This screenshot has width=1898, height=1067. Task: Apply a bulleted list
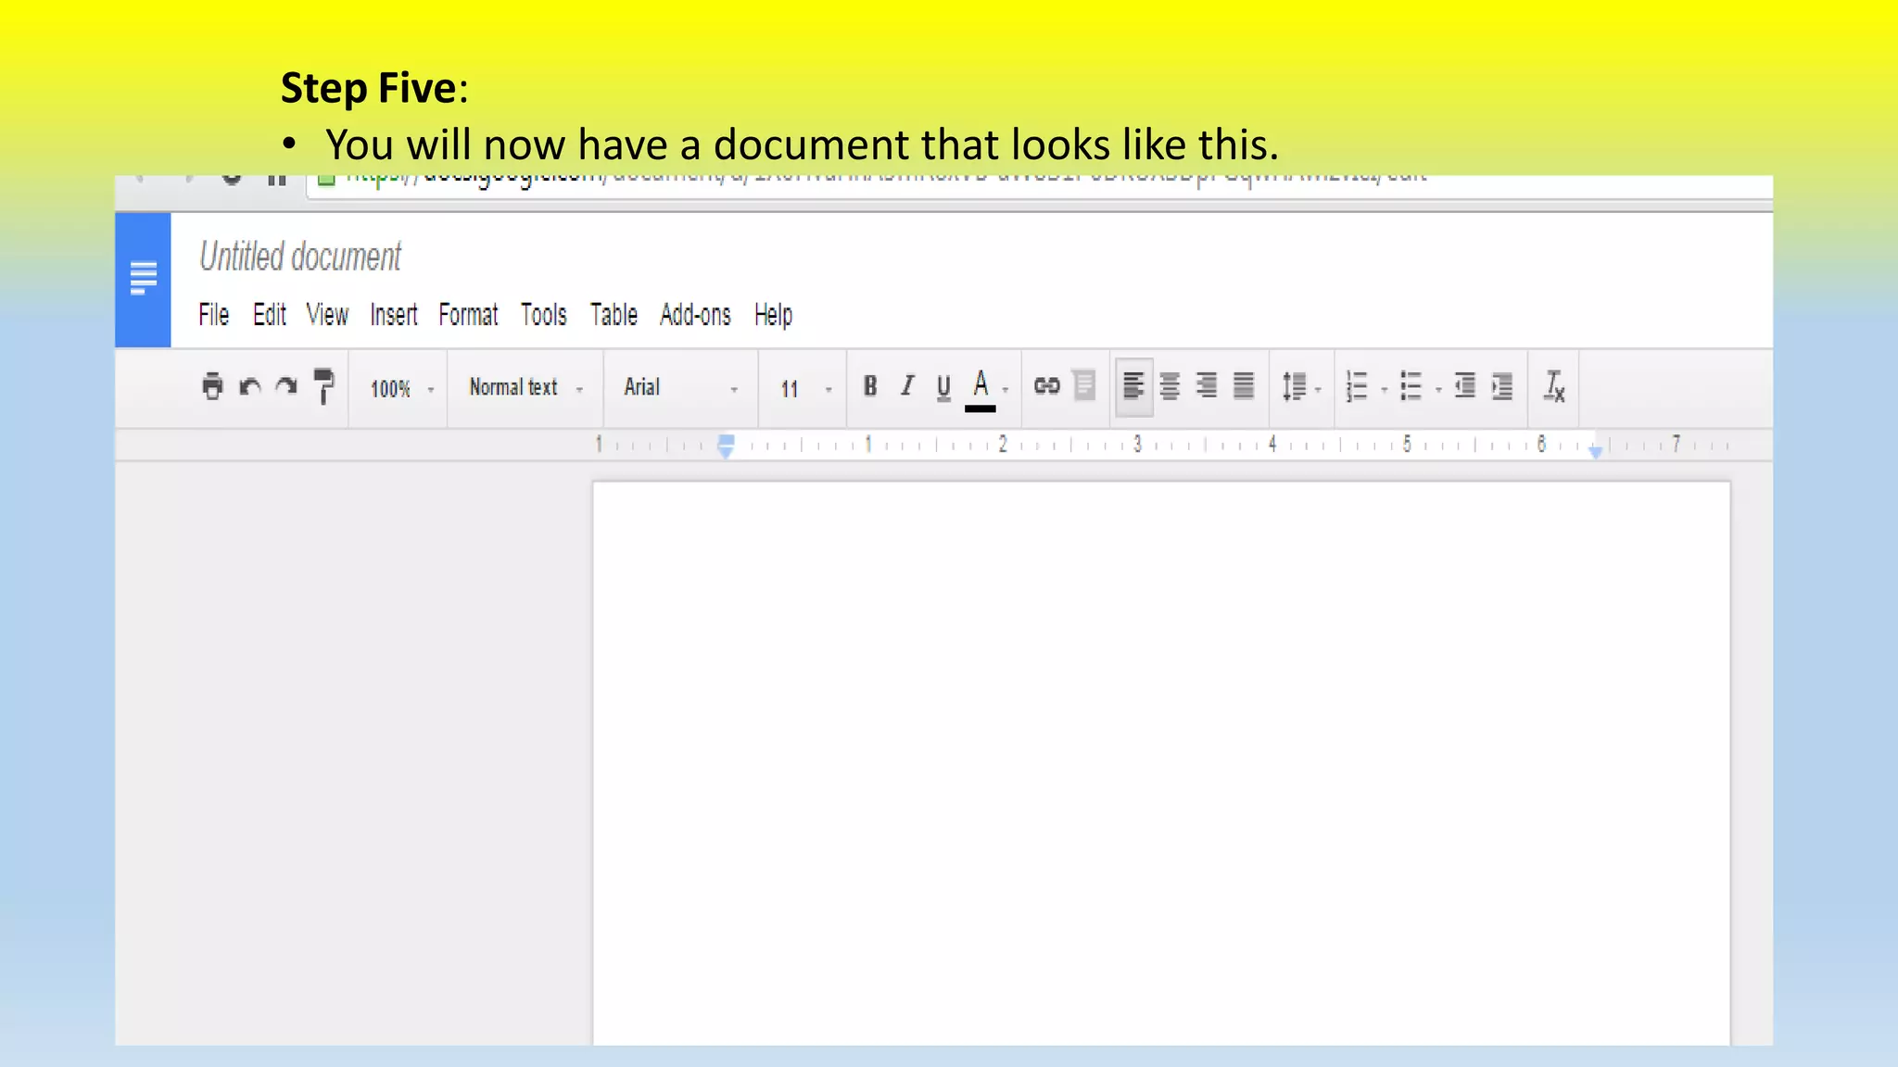[x=1411, y=386]
